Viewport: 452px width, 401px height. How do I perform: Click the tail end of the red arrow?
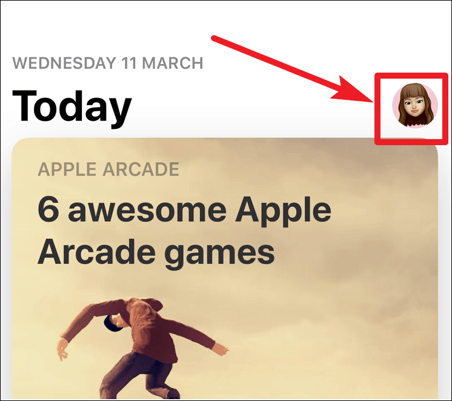(x=214, y=38)
